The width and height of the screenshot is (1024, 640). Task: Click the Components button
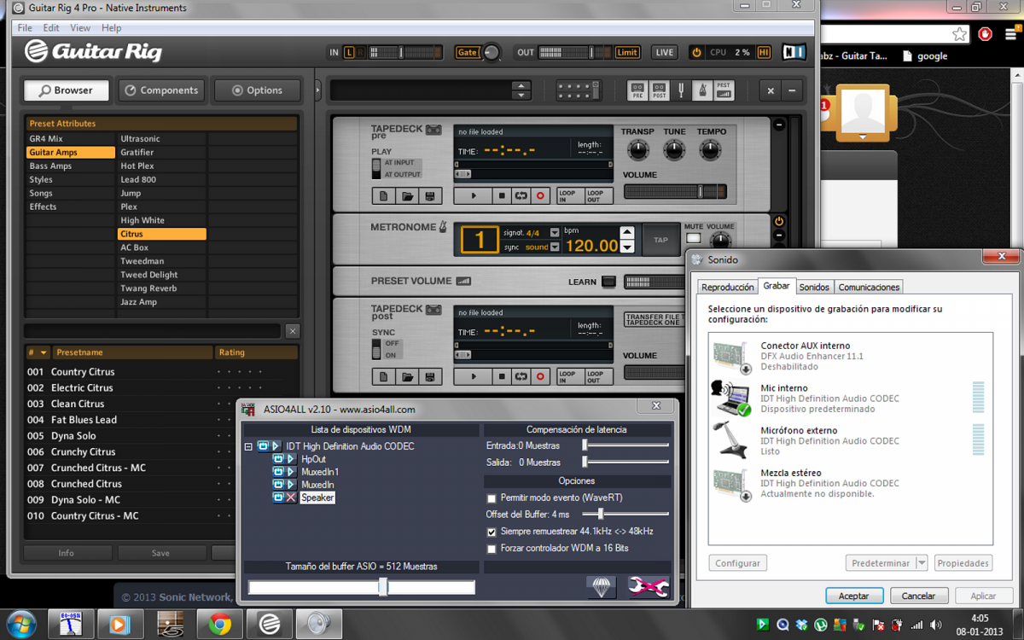click(x=161, y=90)
